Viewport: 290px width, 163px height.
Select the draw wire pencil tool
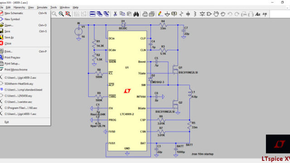(x=160, y=14)
